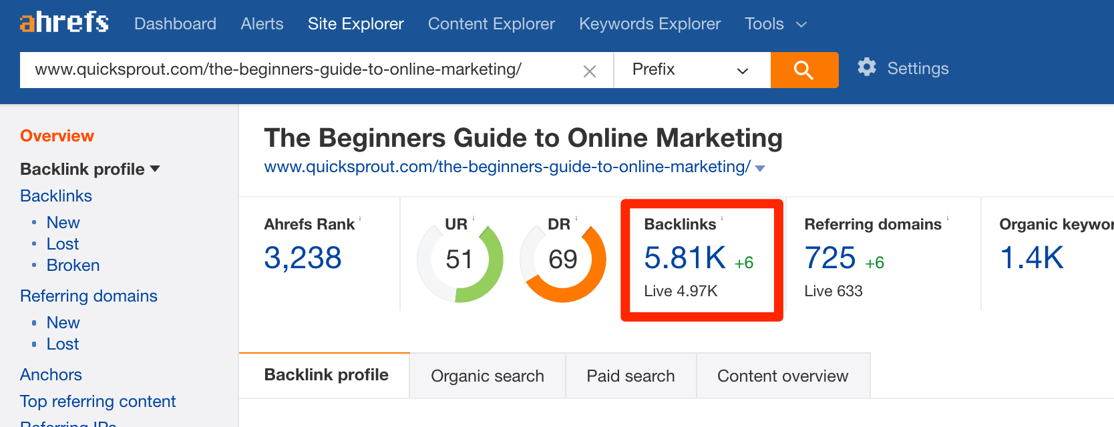Open dropdown arrow next to page URL
The image size is (1114, 427).
coord(760,168)
